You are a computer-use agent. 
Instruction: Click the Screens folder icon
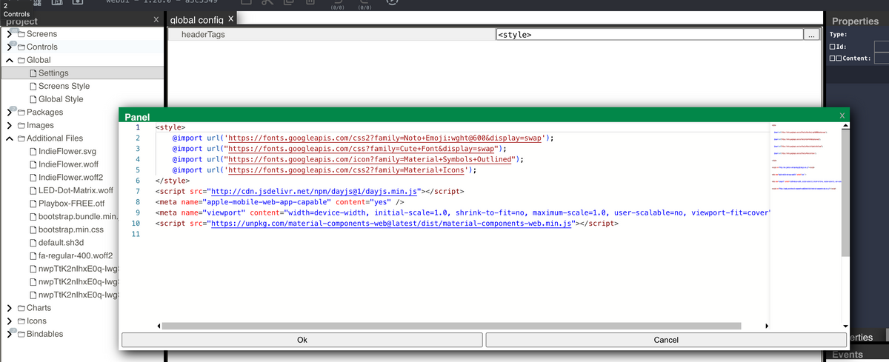pos(21,34)
